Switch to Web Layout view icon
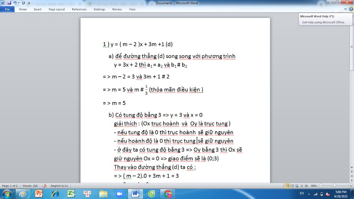The height and width of the screenshot is (199, 354). (x=297, y=186)
